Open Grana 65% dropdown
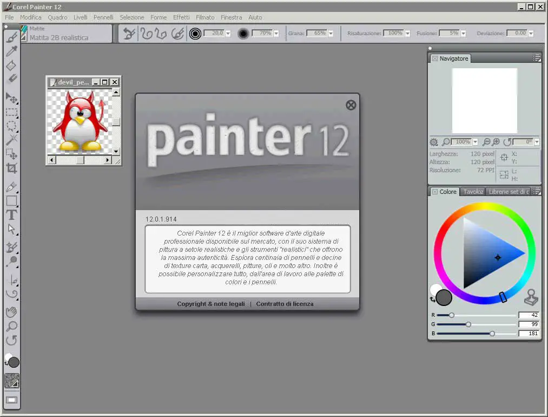Viewport: 548px width, 417px height. pos(331,34)
